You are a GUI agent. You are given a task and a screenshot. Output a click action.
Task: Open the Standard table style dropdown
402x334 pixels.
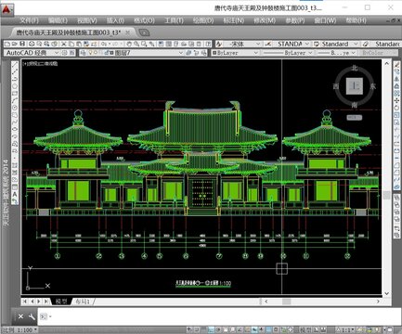tap(356, 45)
